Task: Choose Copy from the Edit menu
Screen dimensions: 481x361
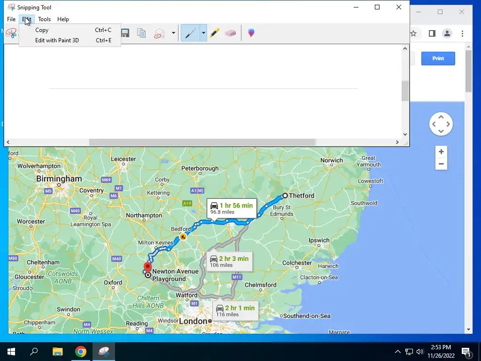Action: tap(70, 30)
